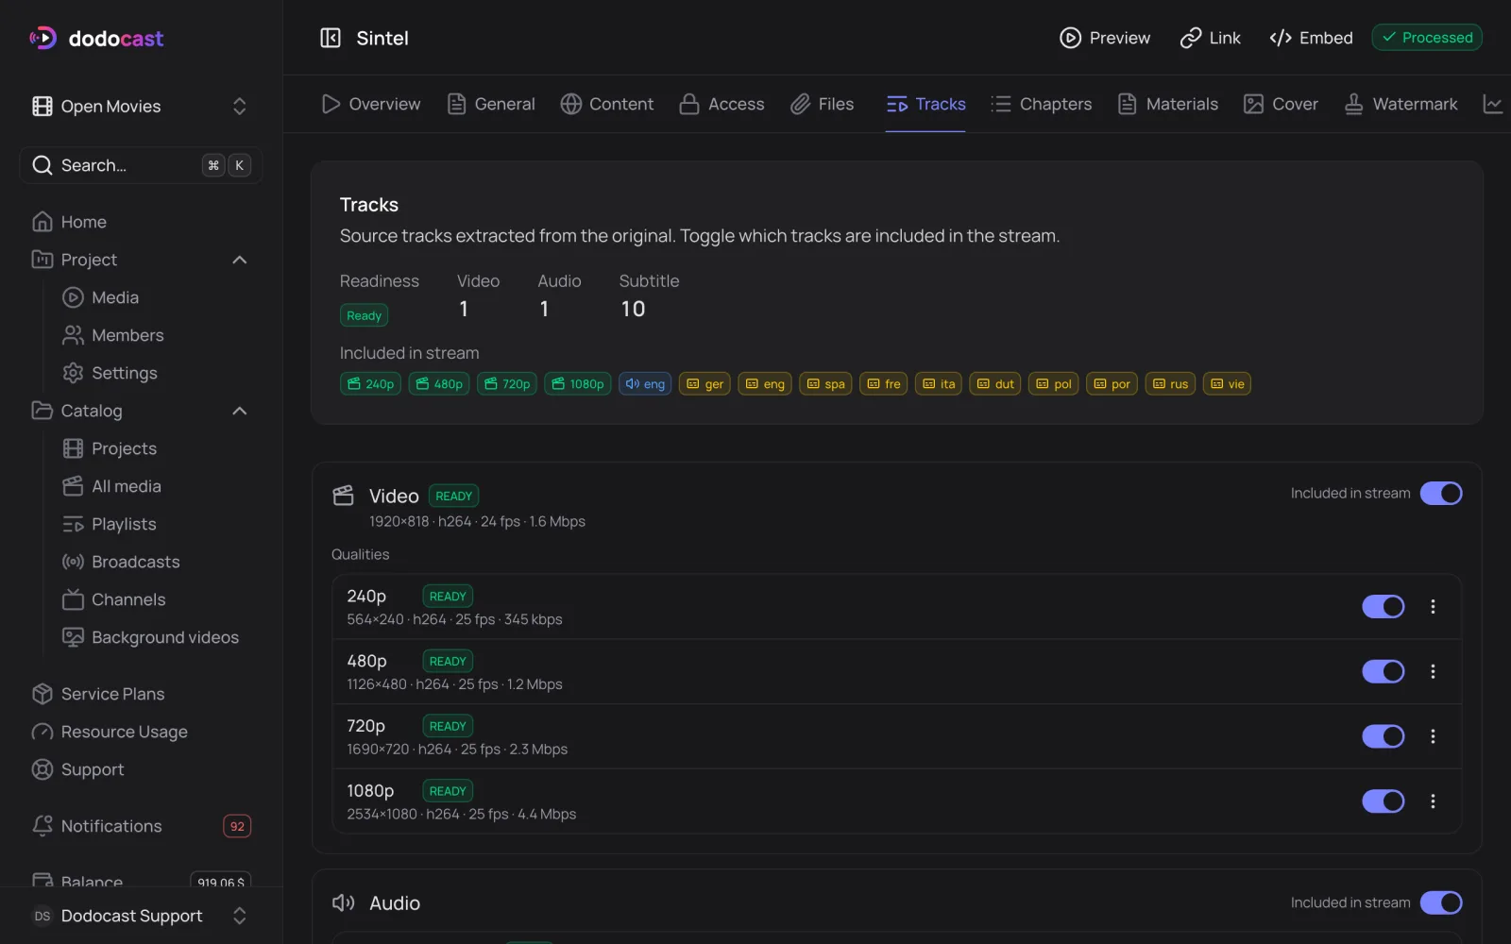This screenshot has width=1511, height=944.
Task: Toggle the 240p quality switch
Action: pos(1384,607)
